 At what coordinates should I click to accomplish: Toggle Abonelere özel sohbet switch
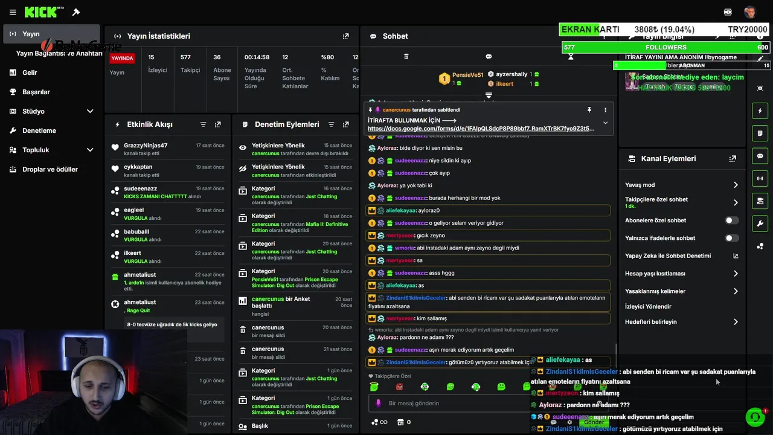pyautogui.click(x=731, y=221)
